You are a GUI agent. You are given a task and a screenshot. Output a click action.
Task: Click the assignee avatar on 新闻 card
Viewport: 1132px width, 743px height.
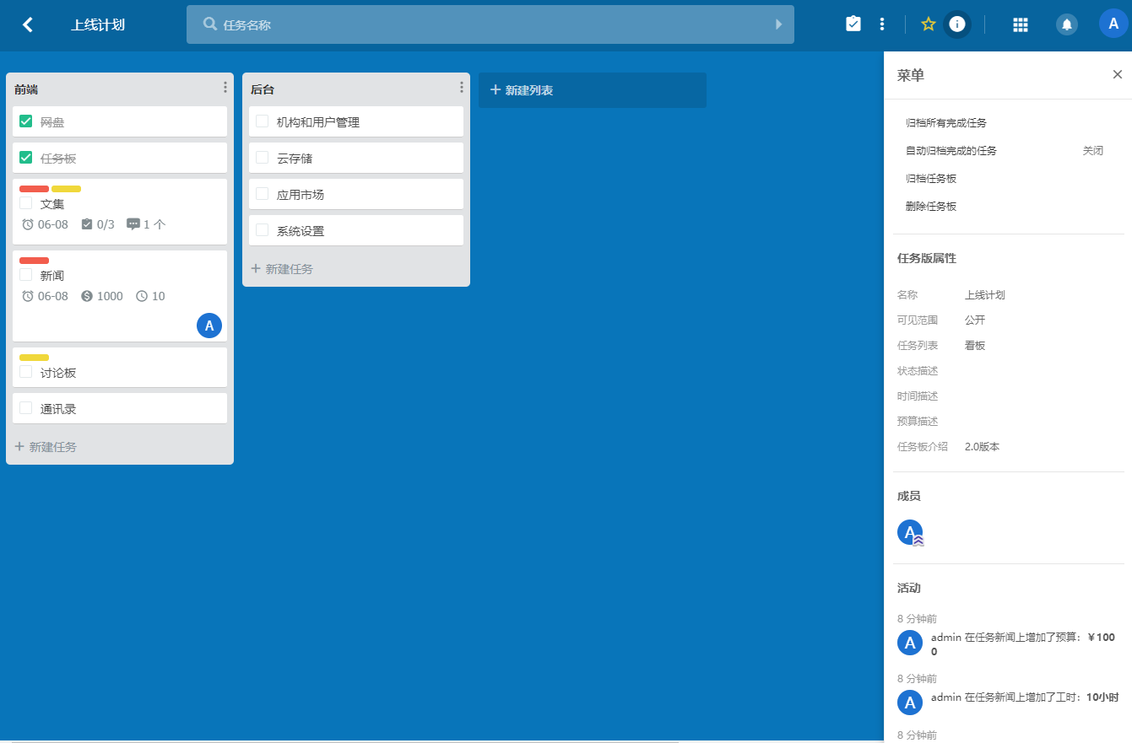coord(209,326)
